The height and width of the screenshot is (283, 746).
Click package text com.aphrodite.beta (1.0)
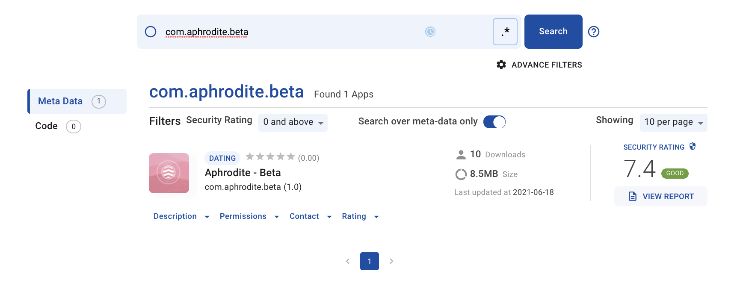coord(253,187)
